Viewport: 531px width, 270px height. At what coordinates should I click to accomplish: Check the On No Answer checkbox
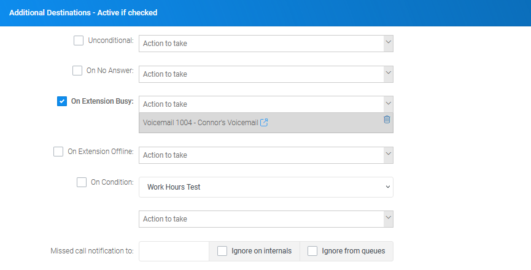pyautogui.click(x=77, y=71)
